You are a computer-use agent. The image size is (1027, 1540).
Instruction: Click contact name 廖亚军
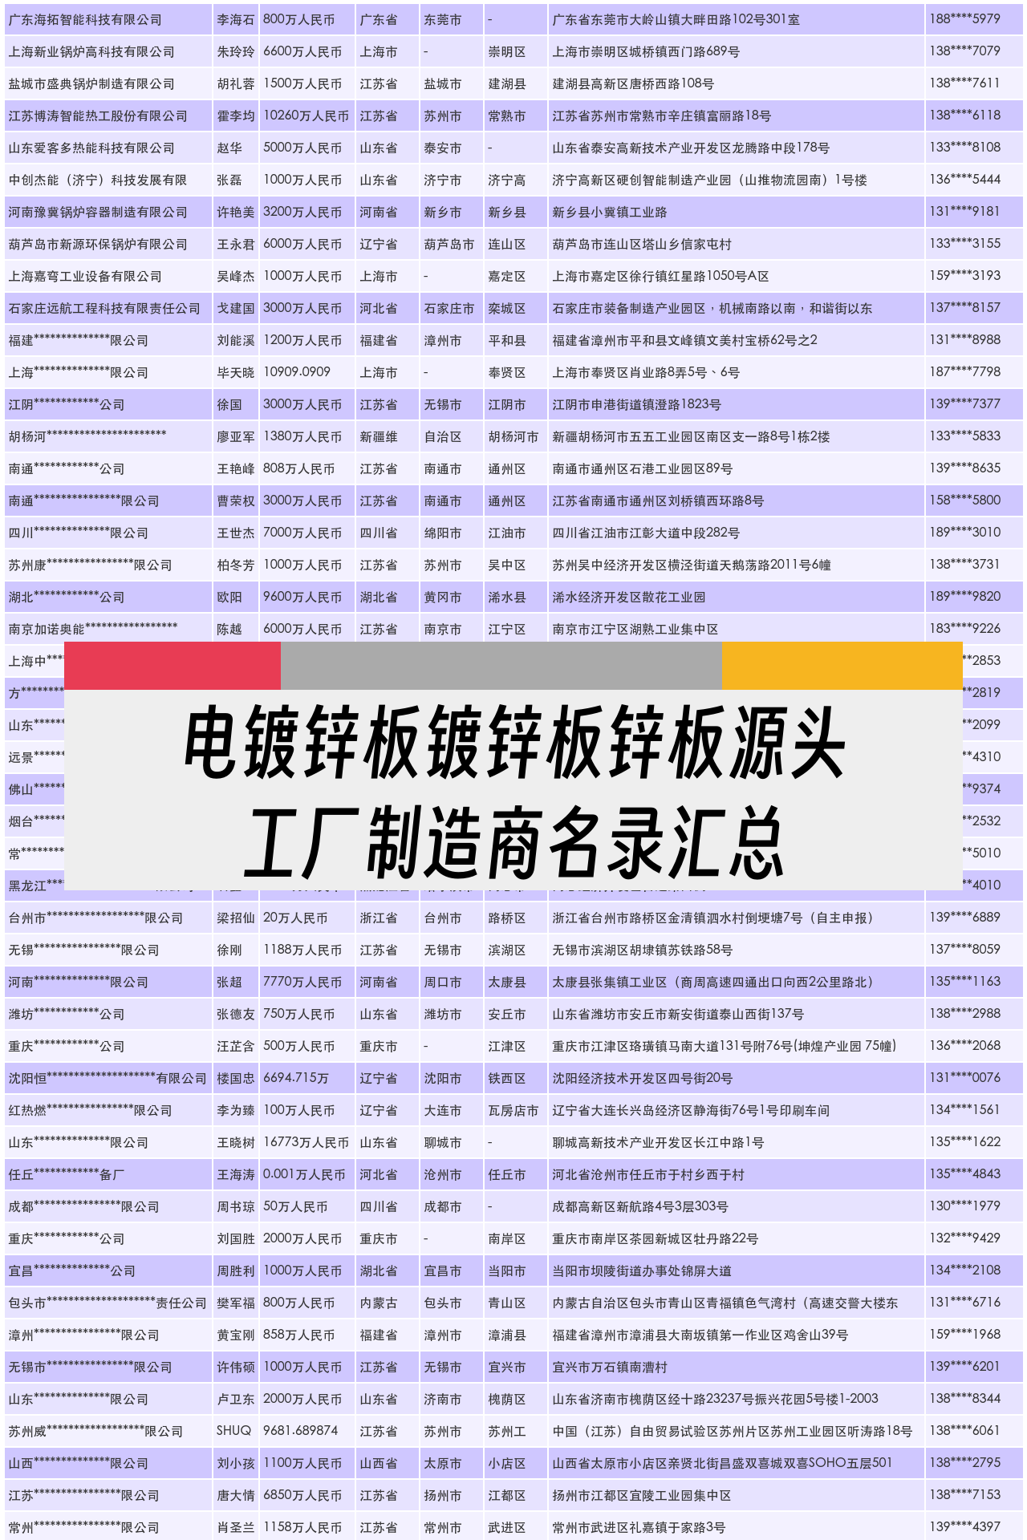pyautogui.click(x=235, y=436)
